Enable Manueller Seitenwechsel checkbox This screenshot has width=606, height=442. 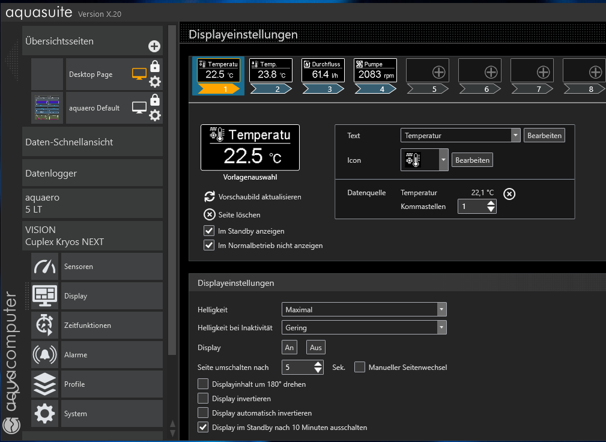(360, 367)
